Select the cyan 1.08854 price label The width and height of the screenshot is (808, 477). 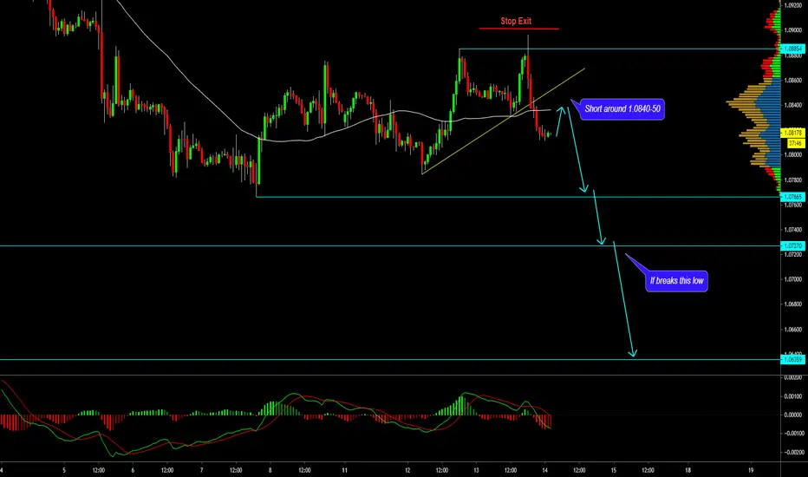click(793, 49)
